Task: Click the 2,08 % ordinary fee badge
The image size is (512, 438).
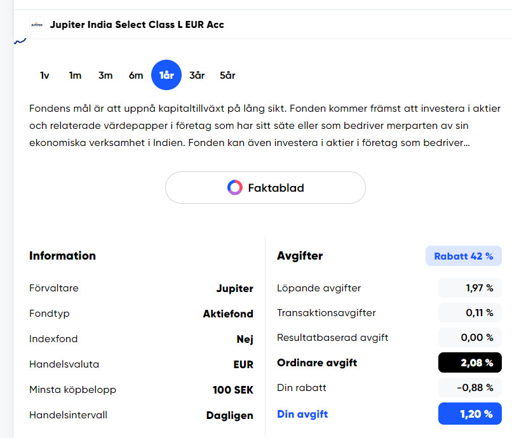Action: click(x=469, y=363)
